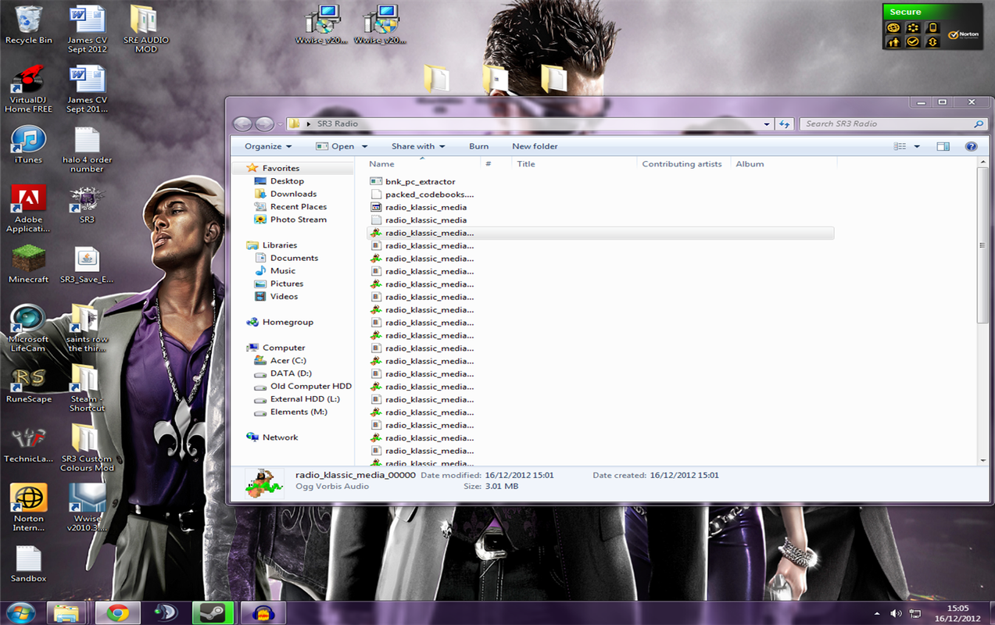Screen dimensions: 995x625
Task: Select the iTunes desktop shortcut
Action: click(28, 145)
